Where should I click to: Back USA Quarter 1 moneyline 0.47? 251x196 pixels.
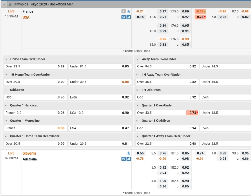(100, 128)
